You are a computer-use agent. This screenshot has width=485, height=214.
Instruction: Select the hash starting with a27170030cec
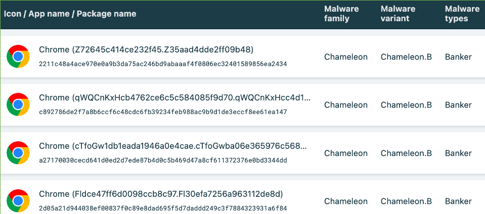[x=162, y=160]
